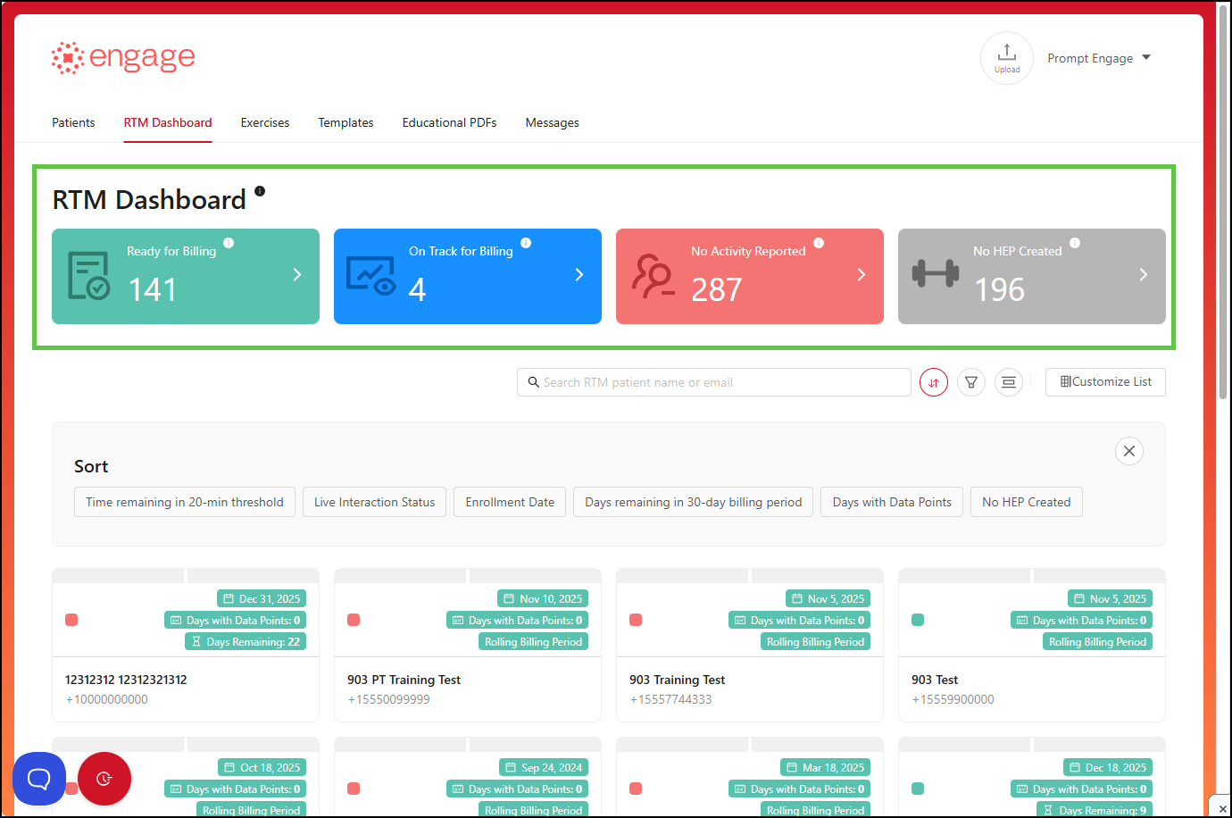The width and height of the screenshot is (1232, 818).
Task: Open patient 12312312 12312321312
Action: [126, 680]
